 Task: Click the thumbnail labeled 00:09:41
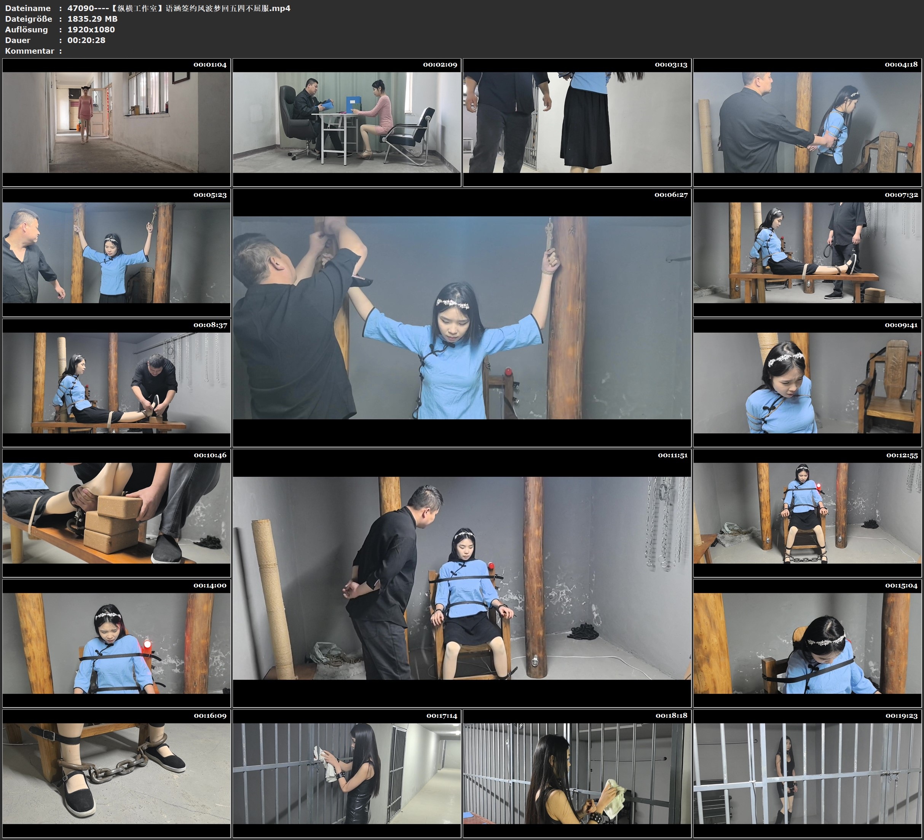pos(807,383)
